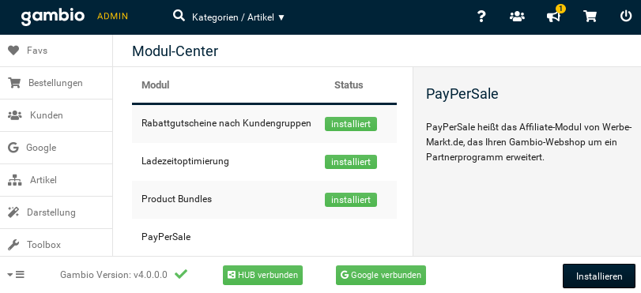Click installiert badge for Product Bundles
This screenshot has width=641, height=293.
click(351, 200)
